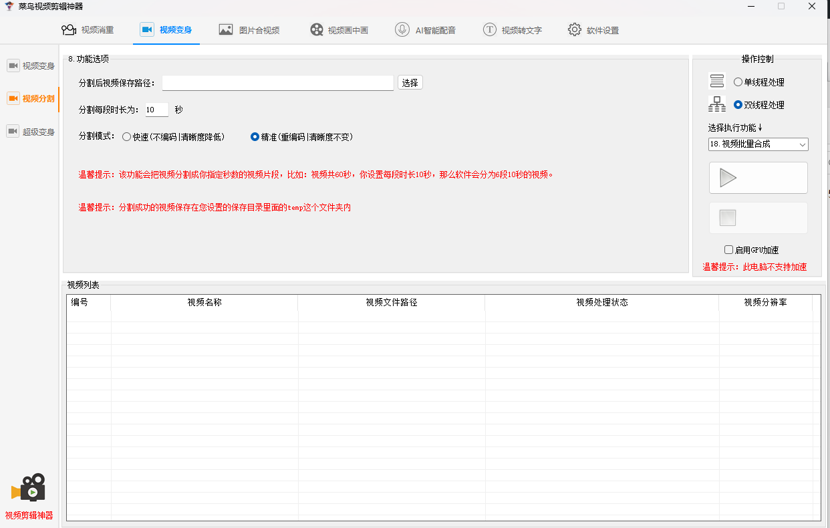830x528 pixels.
Task: Choose 快速(不编码) split mode
Action: tap(126, 137)
